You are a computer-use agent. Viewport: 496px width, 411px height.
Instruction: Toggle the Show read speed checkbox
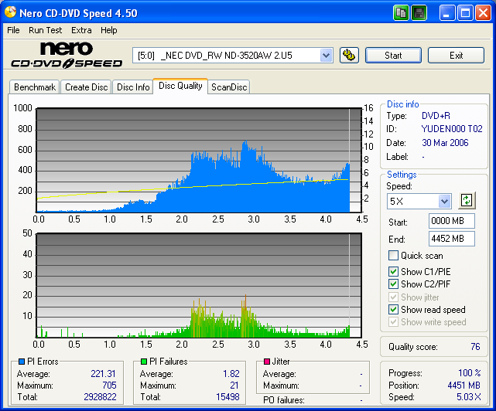click(x=393, y=310)
